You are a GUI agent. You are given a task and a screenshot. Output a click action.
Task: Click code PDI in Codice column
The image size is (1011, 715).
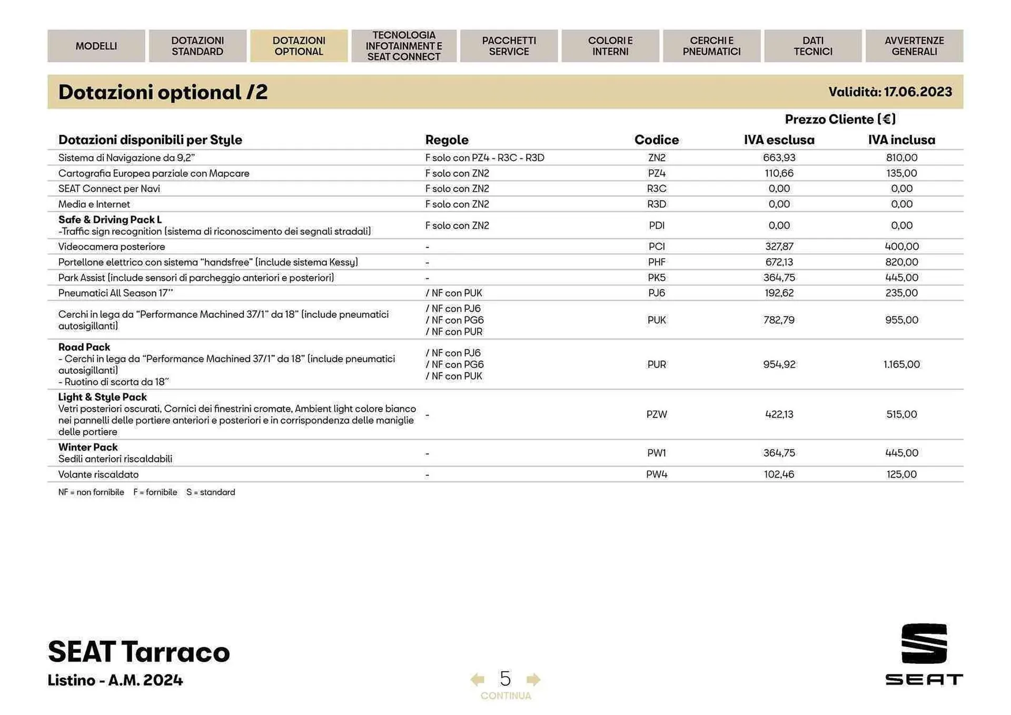(657, 226)
